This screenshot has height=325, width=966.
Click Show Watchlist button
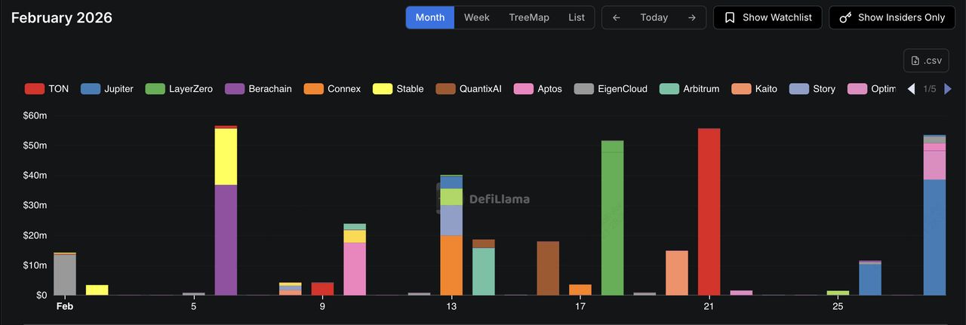768,17
